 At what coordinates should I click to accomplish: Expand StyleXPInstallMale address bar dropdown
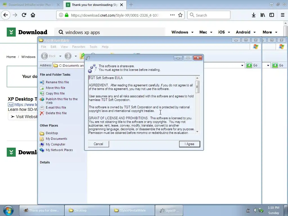pos(242,65)
